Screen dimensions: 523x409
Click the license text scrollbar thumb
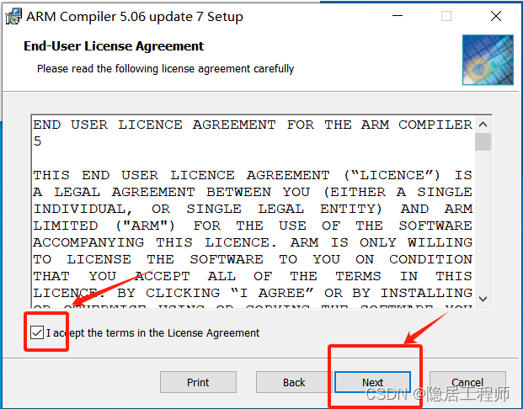[x=483, y=142]
